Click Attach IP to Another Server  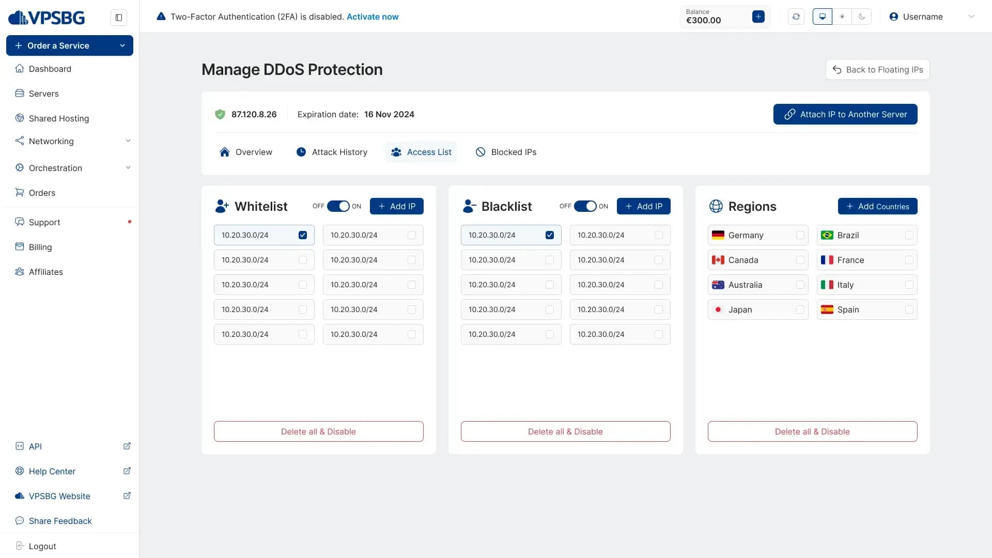coord(845,114)
